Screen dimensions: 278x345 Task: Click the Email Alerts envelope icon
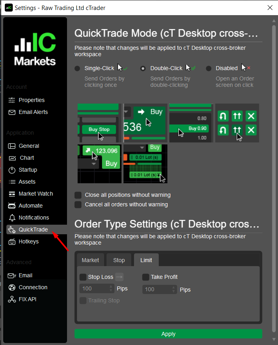point(12,112)
